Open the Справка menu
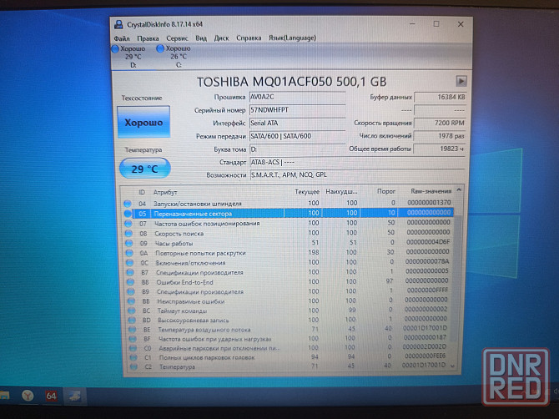The height and width of the screenshot is (419, 559). click(x=249, y=38)
